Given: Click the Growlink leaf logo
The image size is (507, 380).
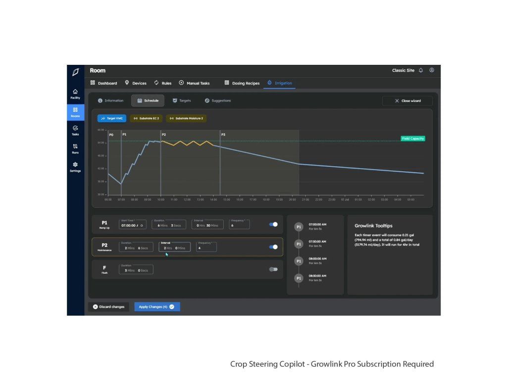Looking at the screenshot, I should (x=75, y=72).
